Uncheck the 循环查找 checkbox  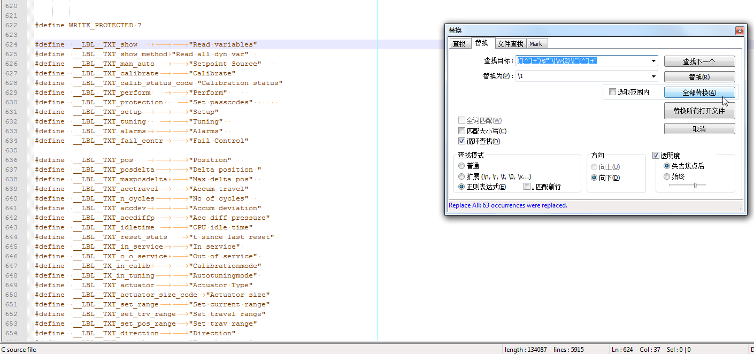point(462,141)
